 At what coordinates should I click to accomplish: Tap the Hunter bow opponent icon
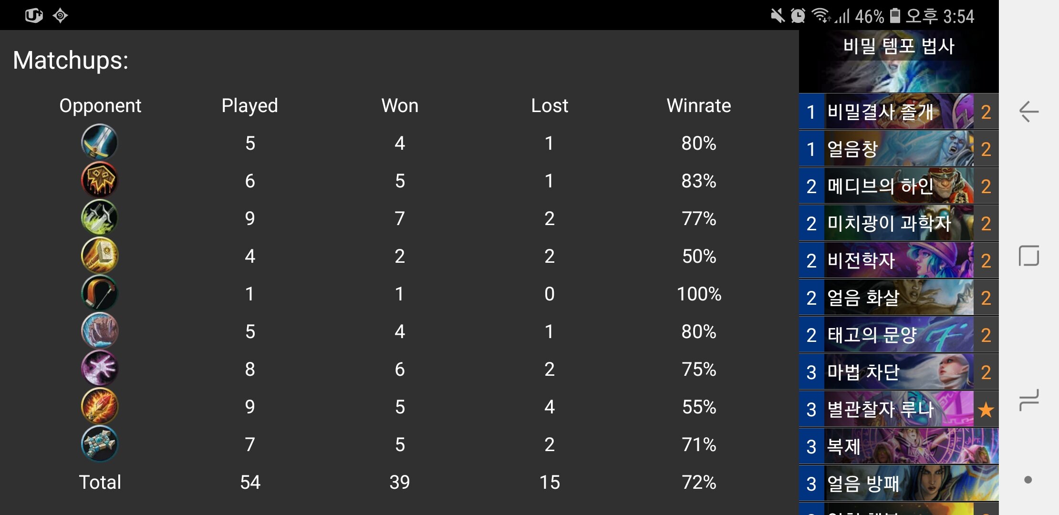click(x=99, y=293)
